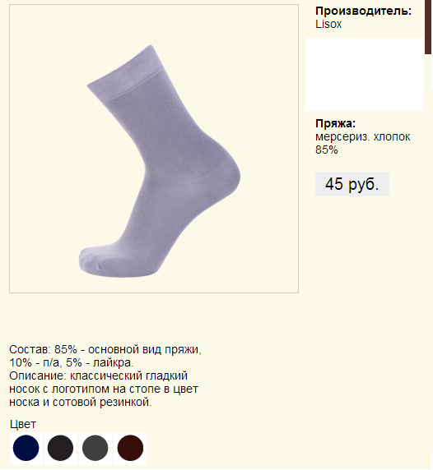Click the Цвет label above swatches
This screenshot has height=470, width=433.
coord(23,425)
